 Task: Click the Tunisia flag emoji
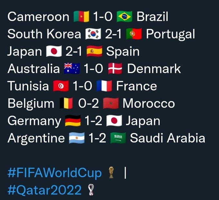(x=61, y=86)
